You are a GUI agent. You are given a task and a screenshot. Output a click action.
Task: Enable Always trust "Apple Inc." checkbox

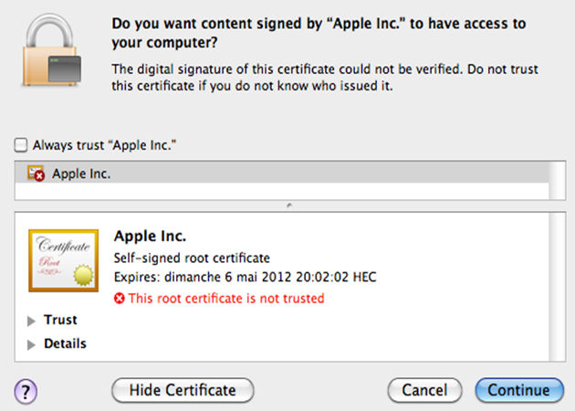pos(21,144)
